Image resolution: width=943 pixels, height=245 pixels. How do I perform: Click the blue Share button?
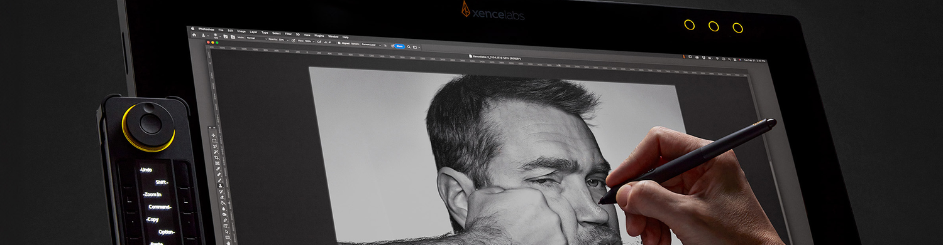[399, 46]
